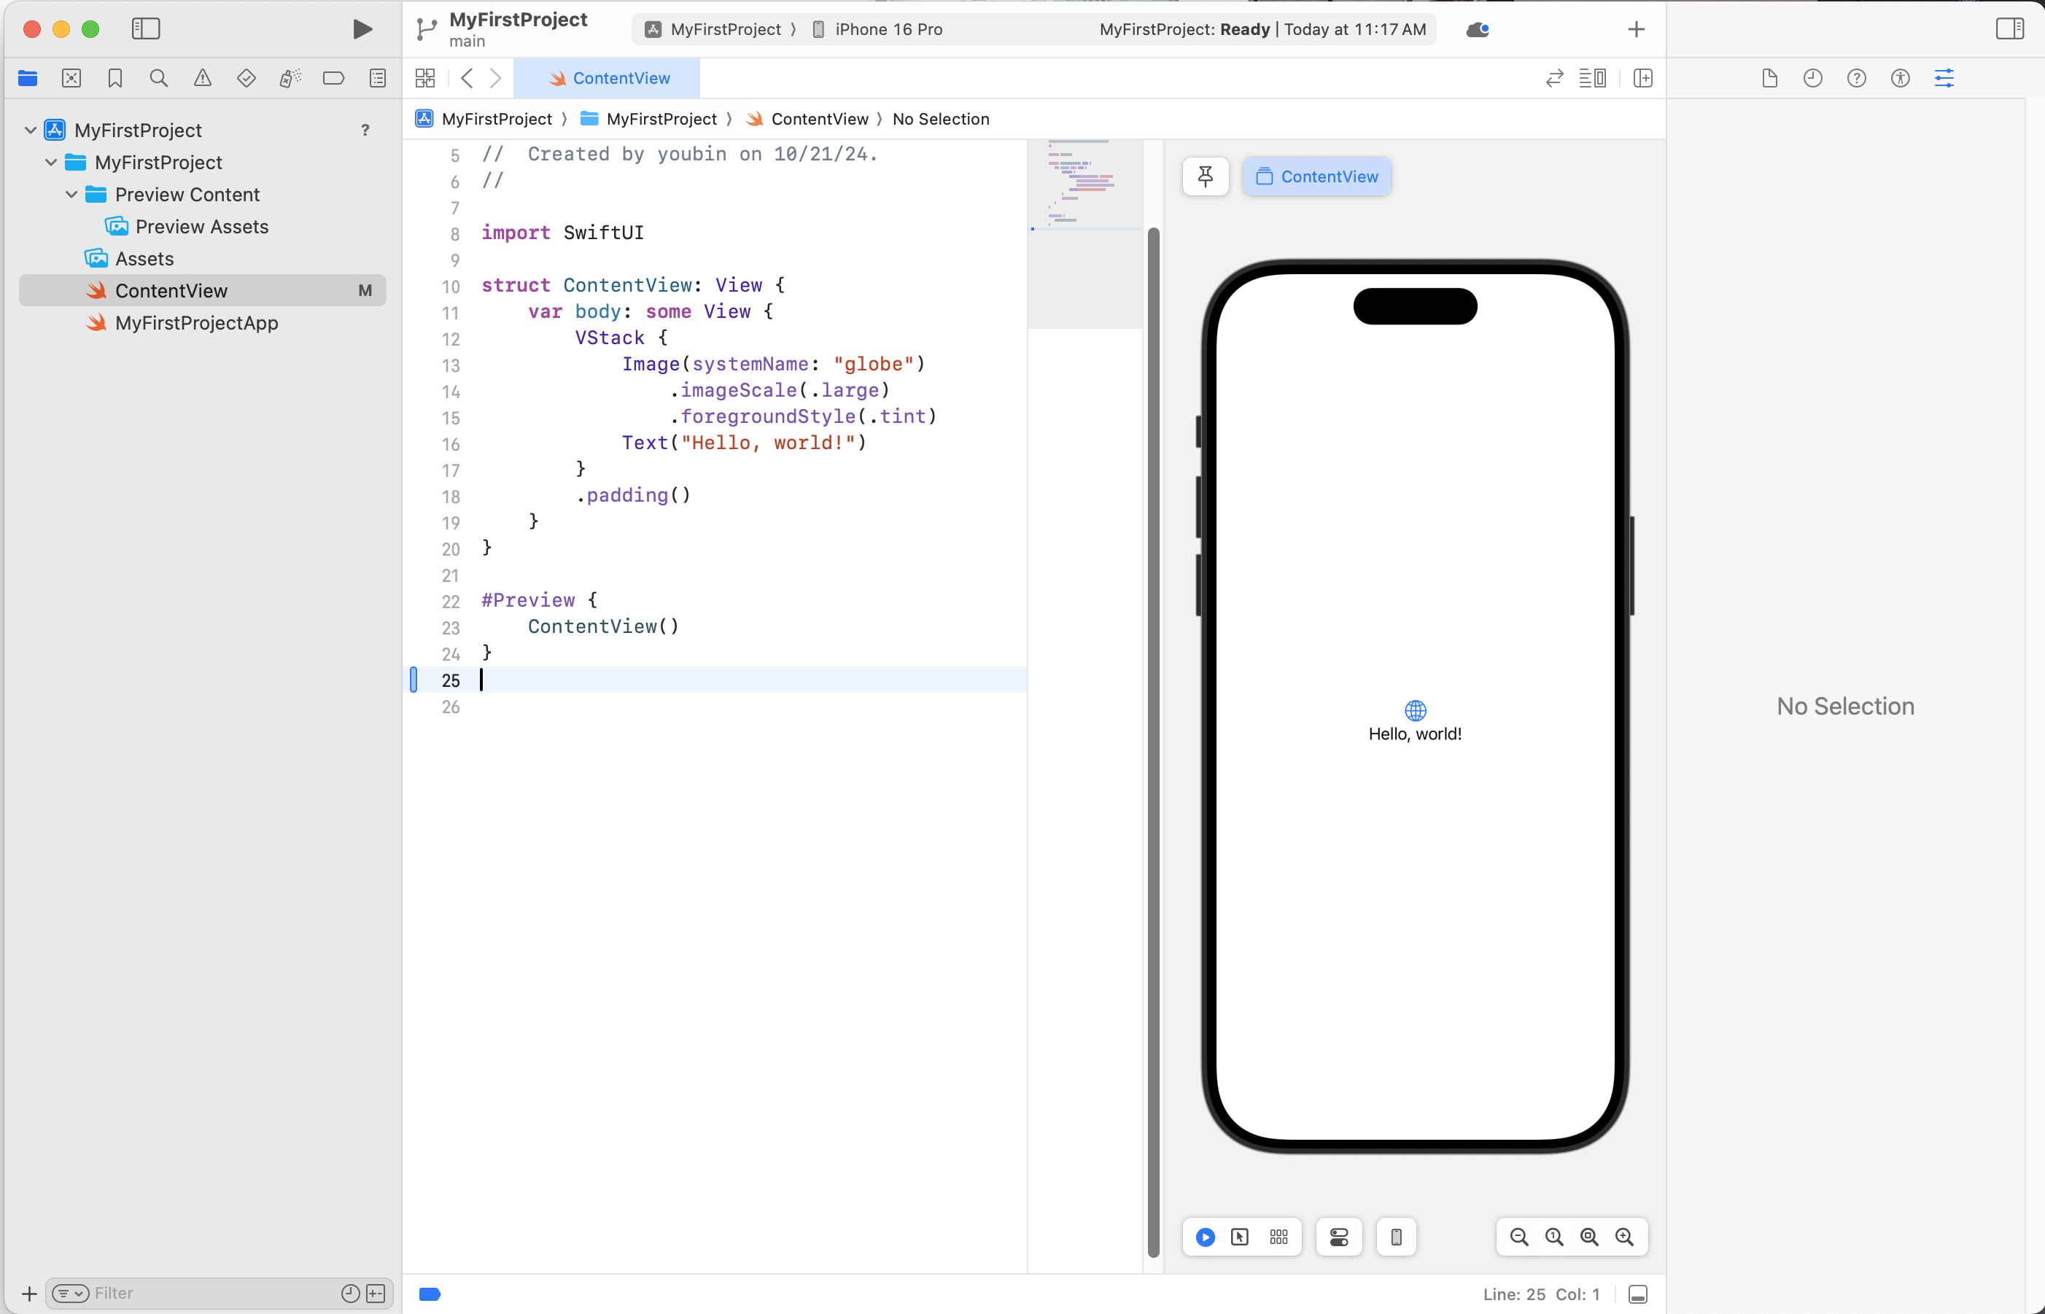This screenshot has width=2045, height=1314.
Task: Collapse the Preview Content folder
Action: coord(71,195)
